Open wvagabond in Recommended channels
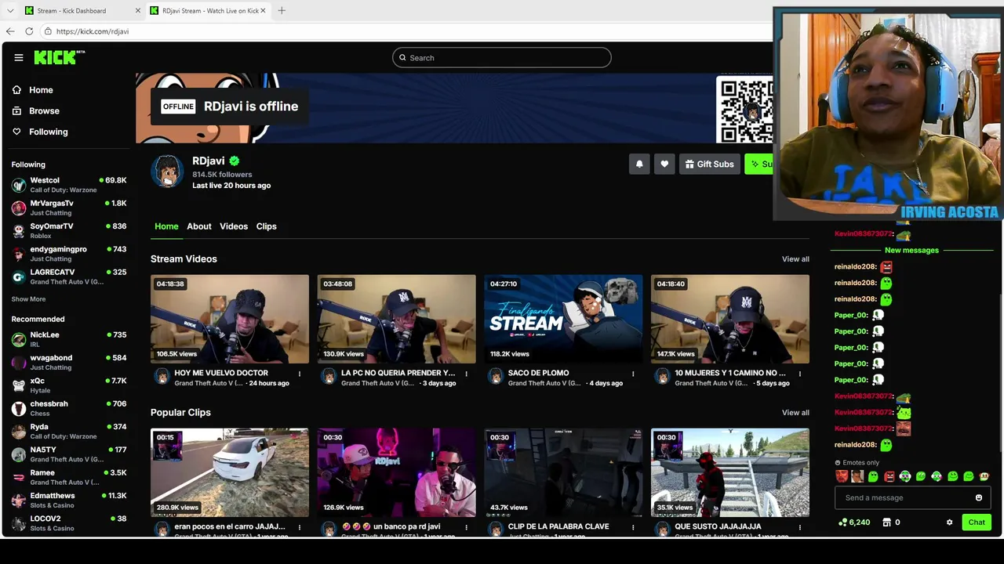The width and height of the screenshot is (1004, 564). tap(69, 362)
